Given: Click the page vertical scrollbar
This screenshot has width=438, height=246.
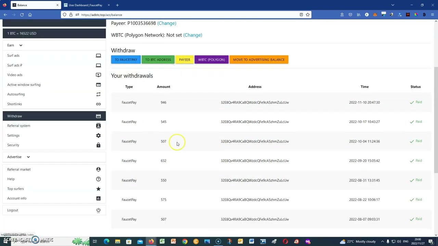Looking at the screenshot, I should coord(436,120).
